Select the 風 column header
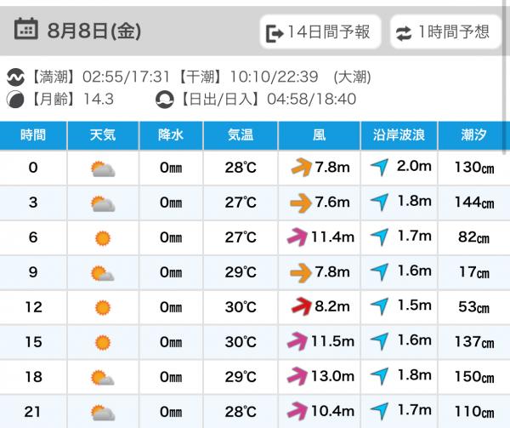510x428 pixels. tap(319, 135)
